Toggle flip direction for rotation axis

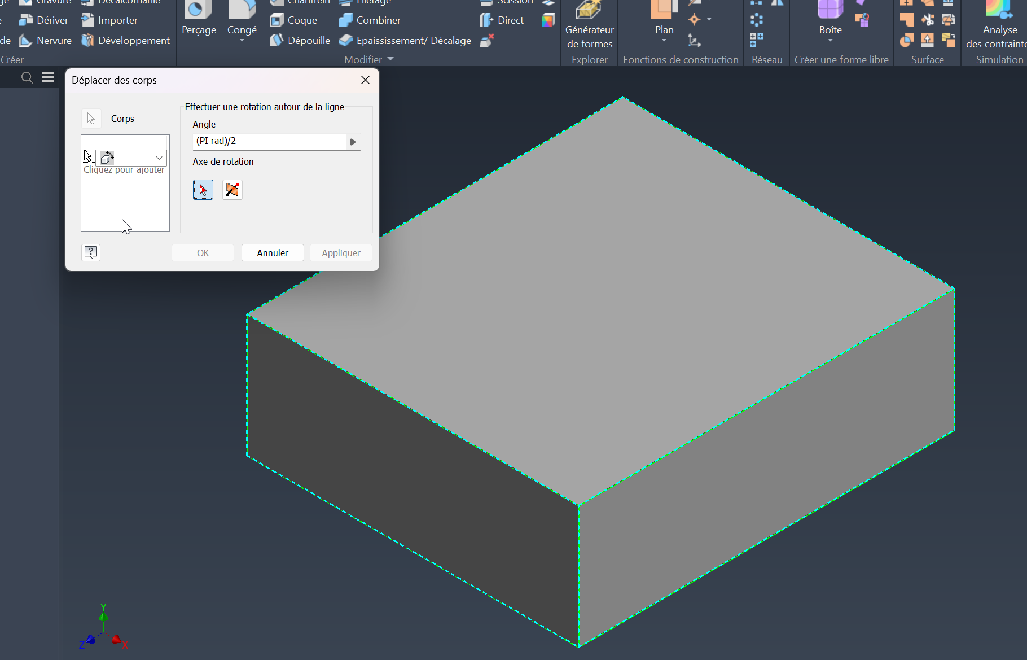(232, 190)
